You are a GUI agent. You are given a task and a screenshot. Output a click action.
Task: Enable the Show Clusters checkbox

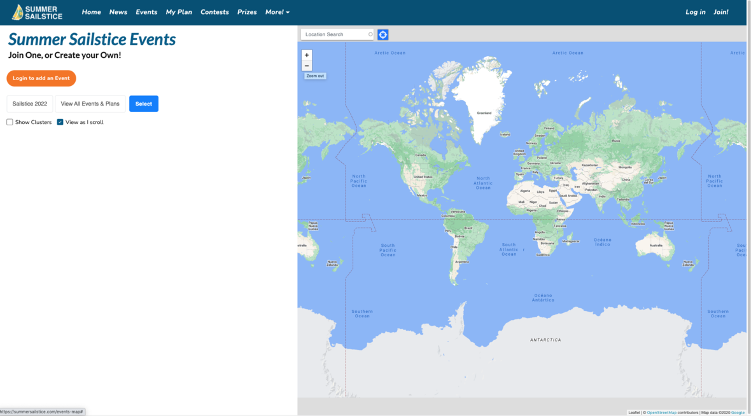pos(10,122)
